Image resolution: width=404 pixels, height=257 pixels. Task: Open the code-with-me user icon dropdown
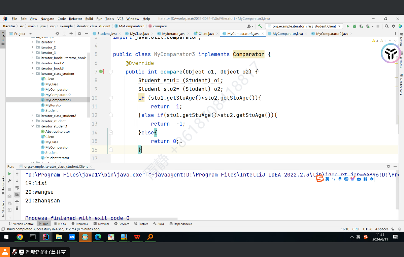pos(250,26)
